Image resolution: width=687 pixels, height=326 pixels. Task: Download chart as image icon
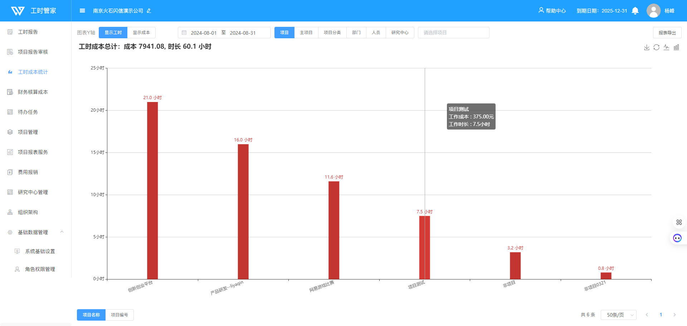[x=647, y=47]
